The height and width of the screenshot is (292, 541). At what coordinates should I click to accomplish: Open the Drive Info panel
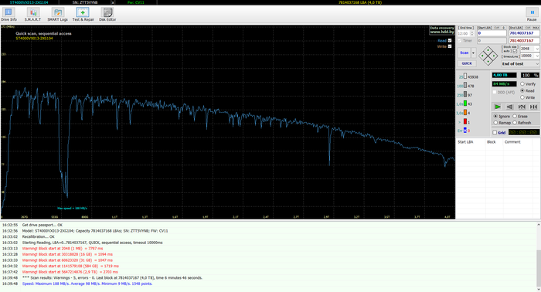(x=9, y=15)
